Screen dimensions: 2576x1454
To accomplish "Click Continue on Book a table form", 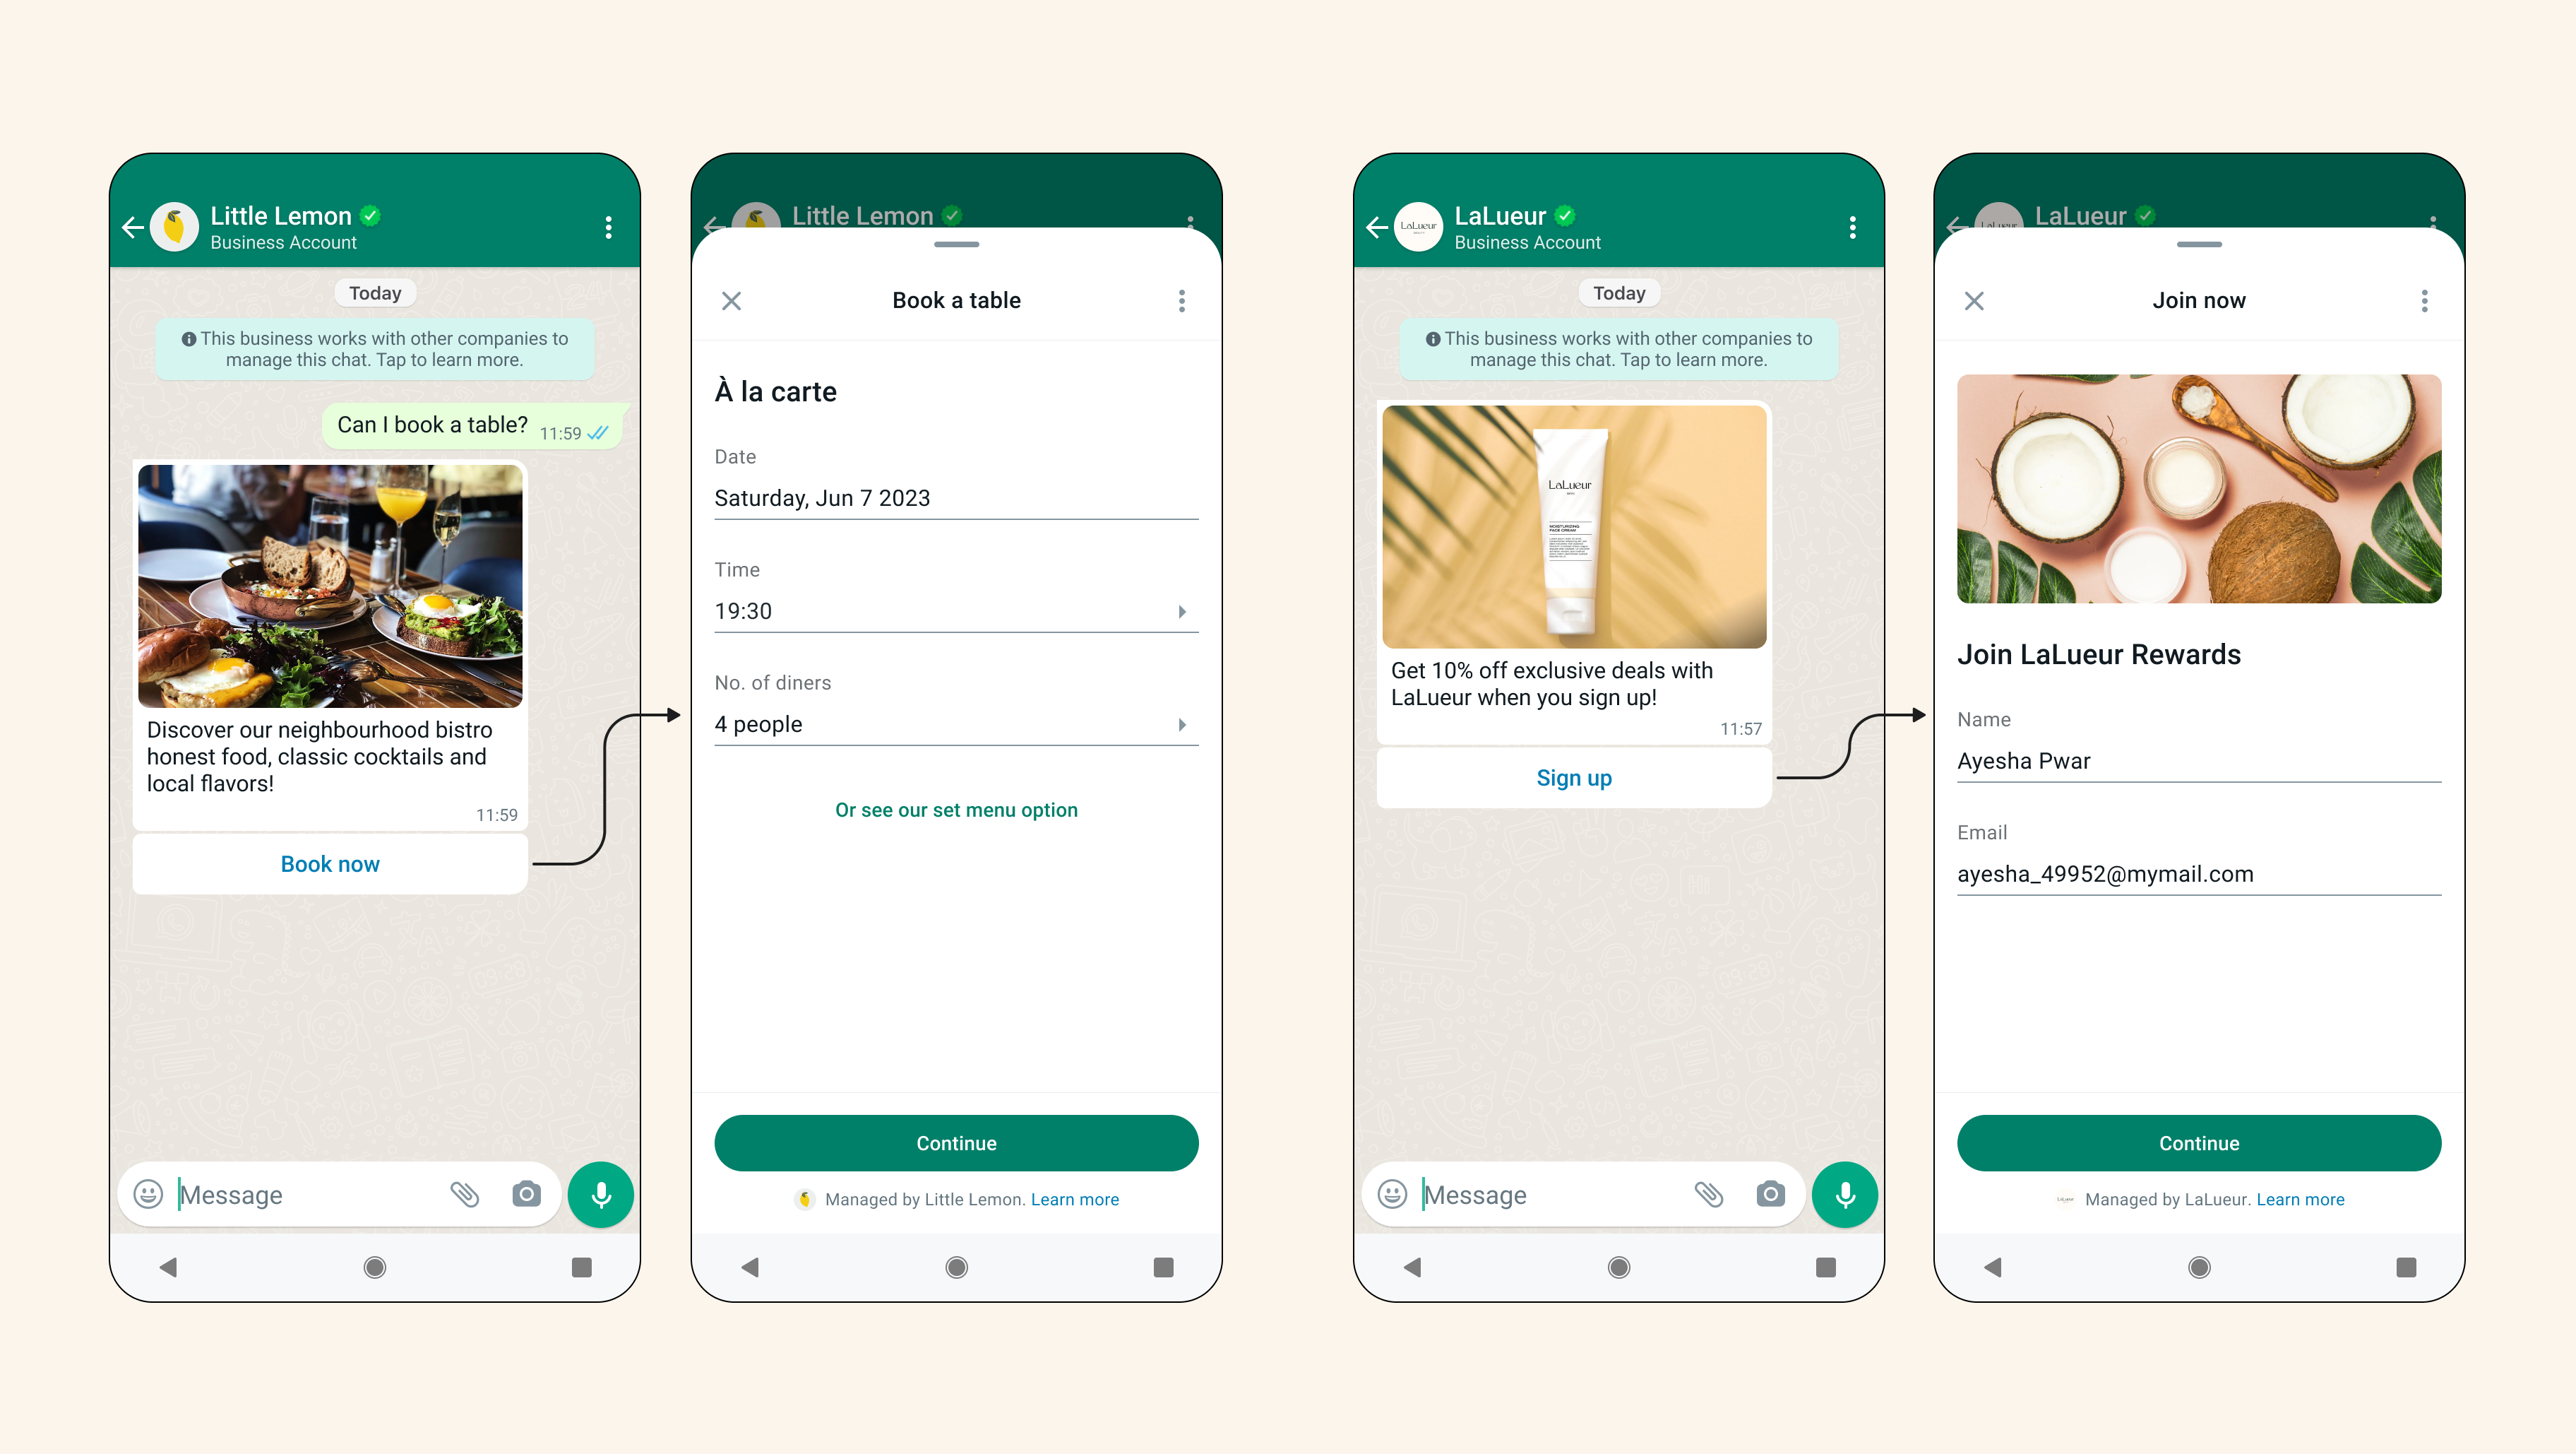I will pos(957,1142).
